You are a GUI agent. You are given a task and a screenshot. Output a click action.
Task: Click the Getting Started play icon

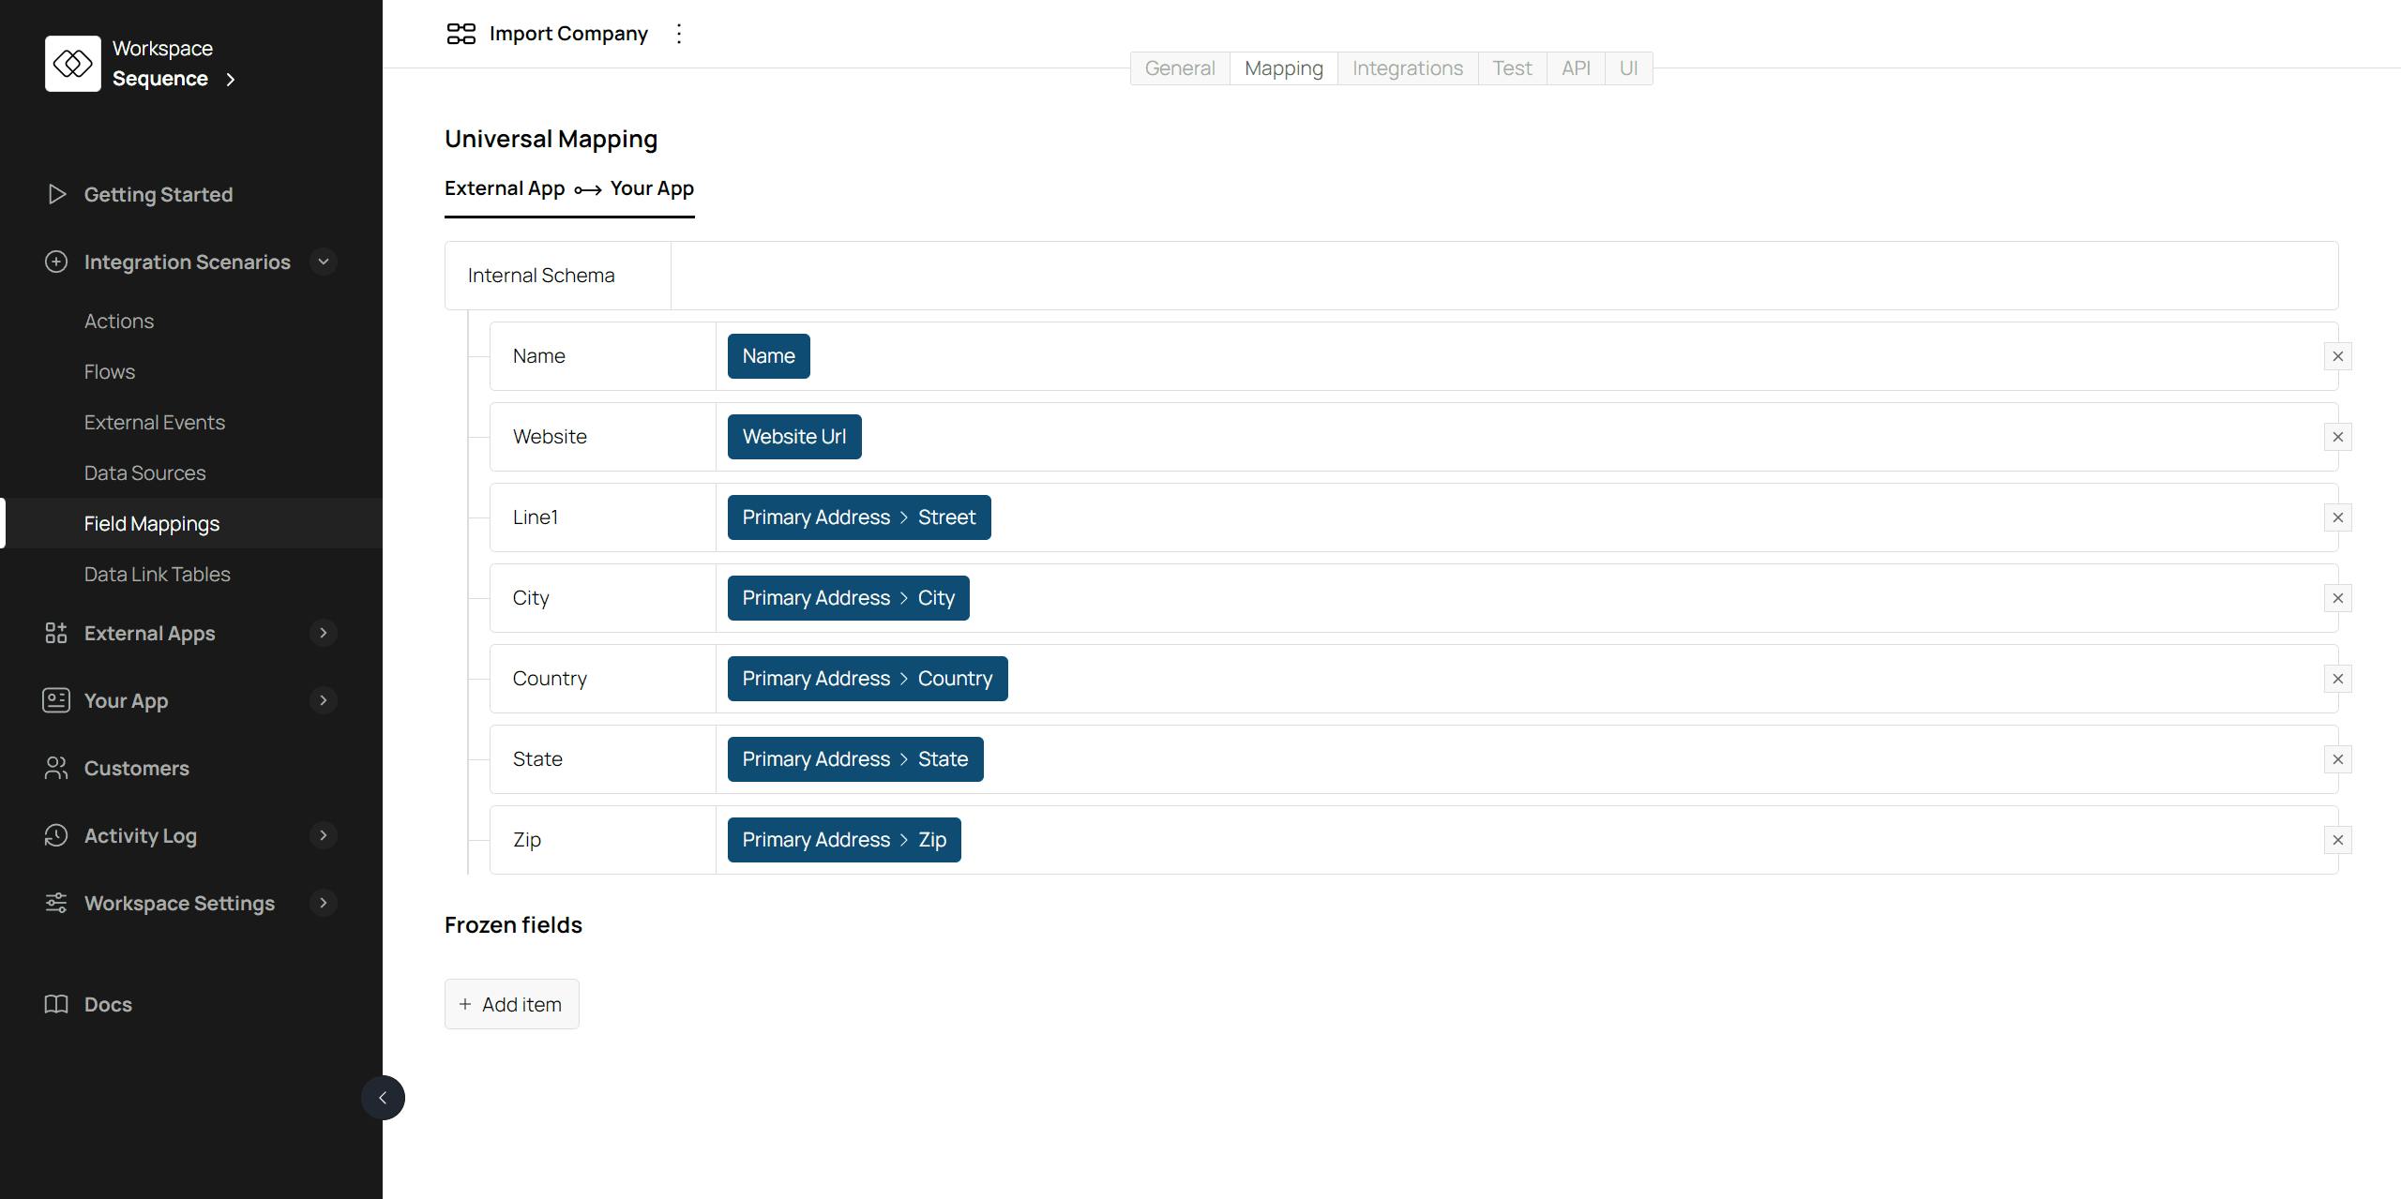(56, 194)
